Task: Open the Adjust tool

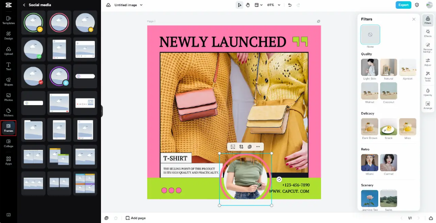Action: tap(428, 62)
